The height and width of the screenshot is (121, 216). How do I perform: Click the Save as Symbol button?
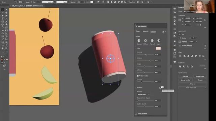[x=185, y=80]
